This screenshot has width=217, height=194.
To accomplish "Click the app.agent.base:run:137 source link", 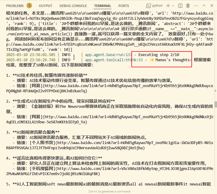I will click(x=108, y=55).
